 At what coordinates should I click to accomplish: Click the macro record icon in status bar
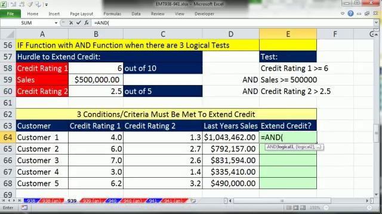(x=24, y=207)
